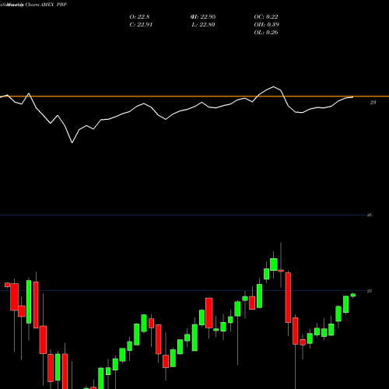Select the last small green candle on the chart
389x389 pixels.
click(x=353, y=295)
